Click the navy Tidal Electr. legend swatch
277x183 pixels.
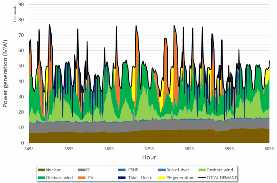coord(122,178)
